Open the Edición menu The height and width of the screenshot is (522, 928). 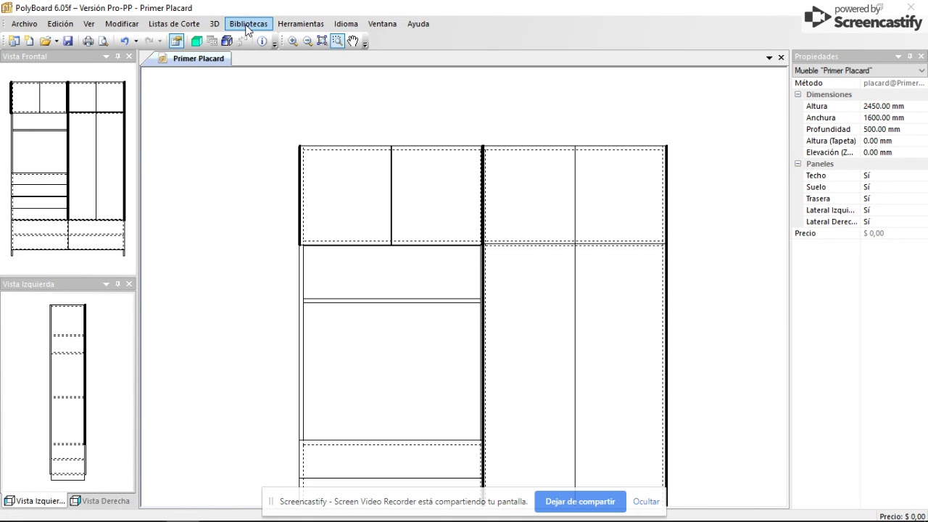coord(60,24)
